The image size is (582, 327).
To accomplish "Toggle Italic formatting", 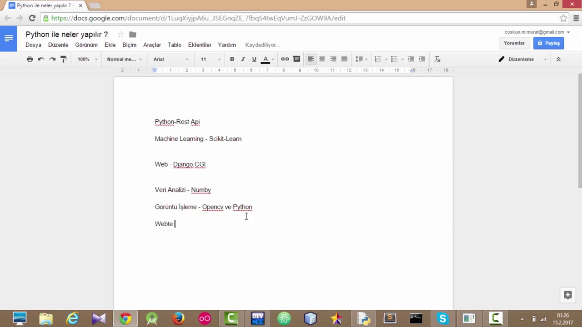I will (x=243, y=59).
